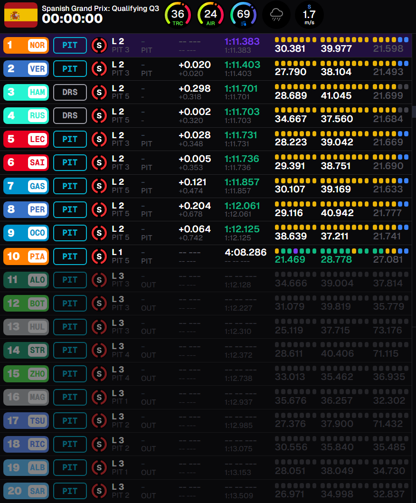The height and width of the screenshot is (503, 416).
Task: Click the mini-segment dots in HAM row
Action: [x=341, y=86]
